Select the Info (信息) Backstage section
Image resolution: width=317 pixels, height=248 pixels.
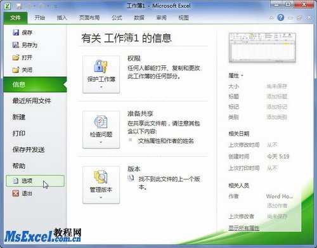tap(35, 84)
